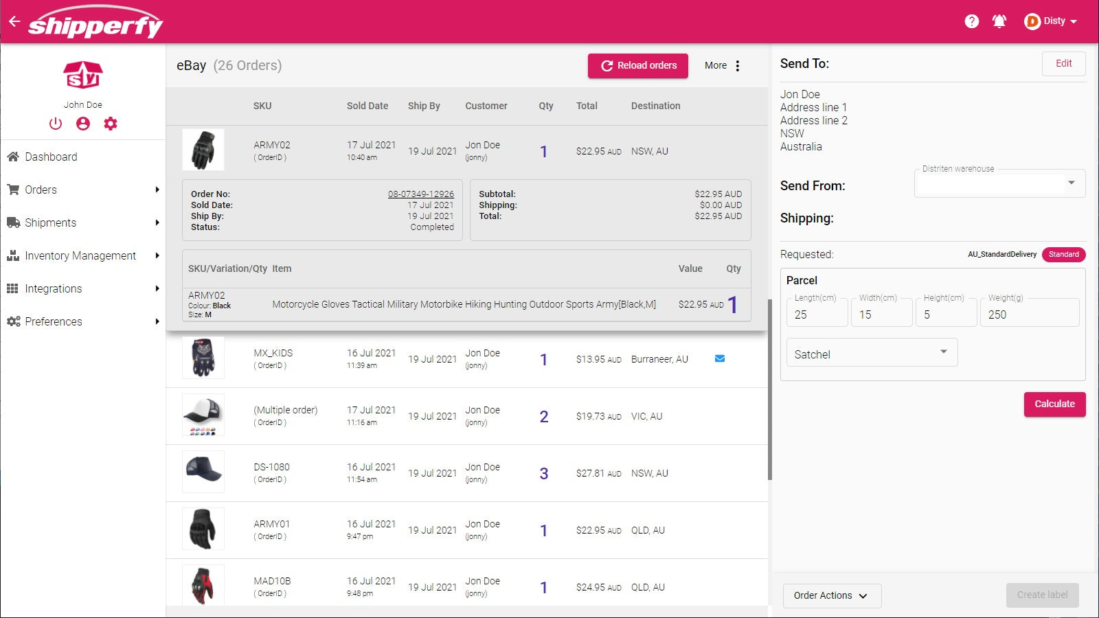
Task: Open order number 08-07349-12926 link
Action: click(x=420, y=194)
